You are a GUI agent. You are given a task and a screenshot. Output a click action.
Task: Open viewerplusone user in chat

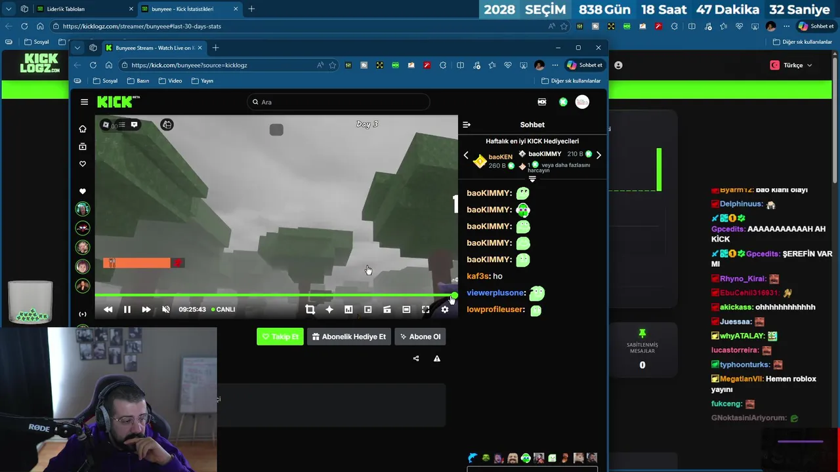click(x=496, y=293)
